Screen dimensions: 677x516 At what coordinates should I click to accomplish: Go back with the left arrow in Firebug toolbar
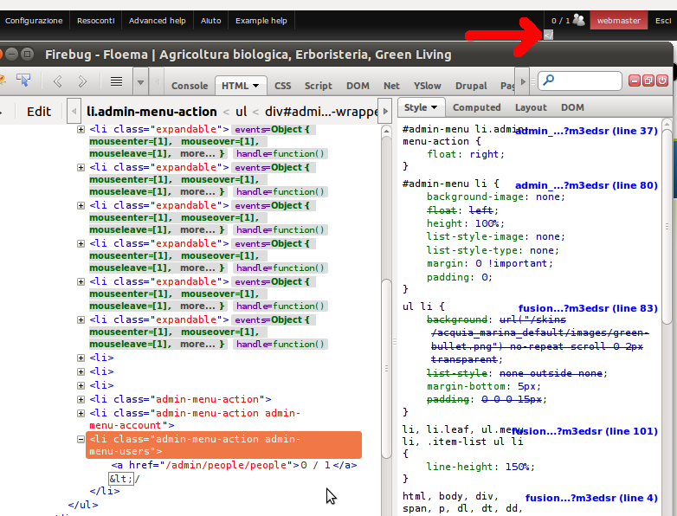click(x=57, y=81)
